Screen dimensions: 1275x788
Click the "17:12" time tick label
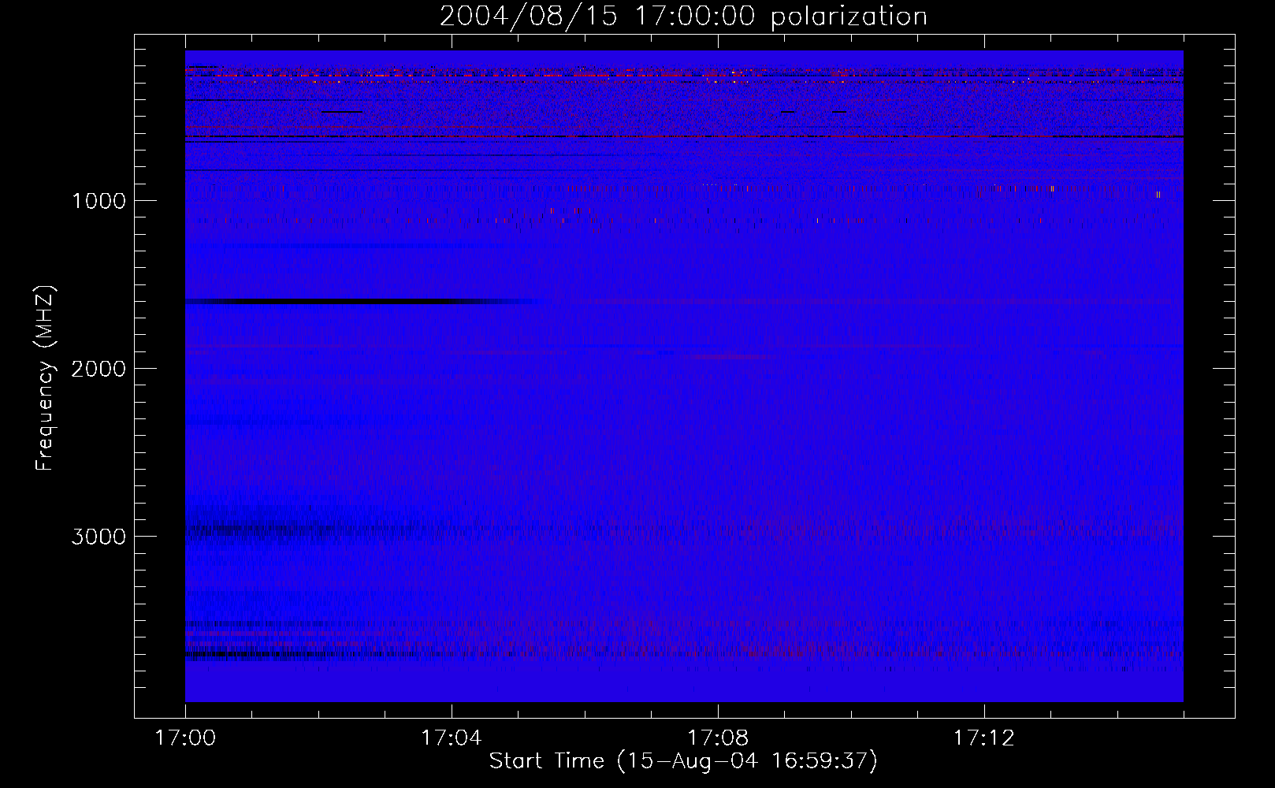click(x=984, y=738)
